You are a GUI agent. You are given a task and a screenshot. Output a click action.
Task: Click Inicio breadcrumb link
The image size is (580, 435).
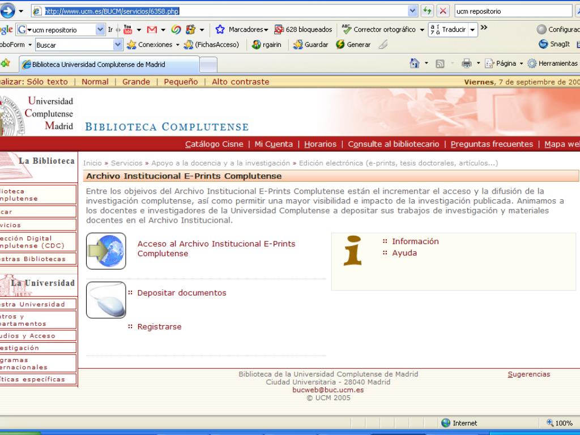click(x=92, y=163)
